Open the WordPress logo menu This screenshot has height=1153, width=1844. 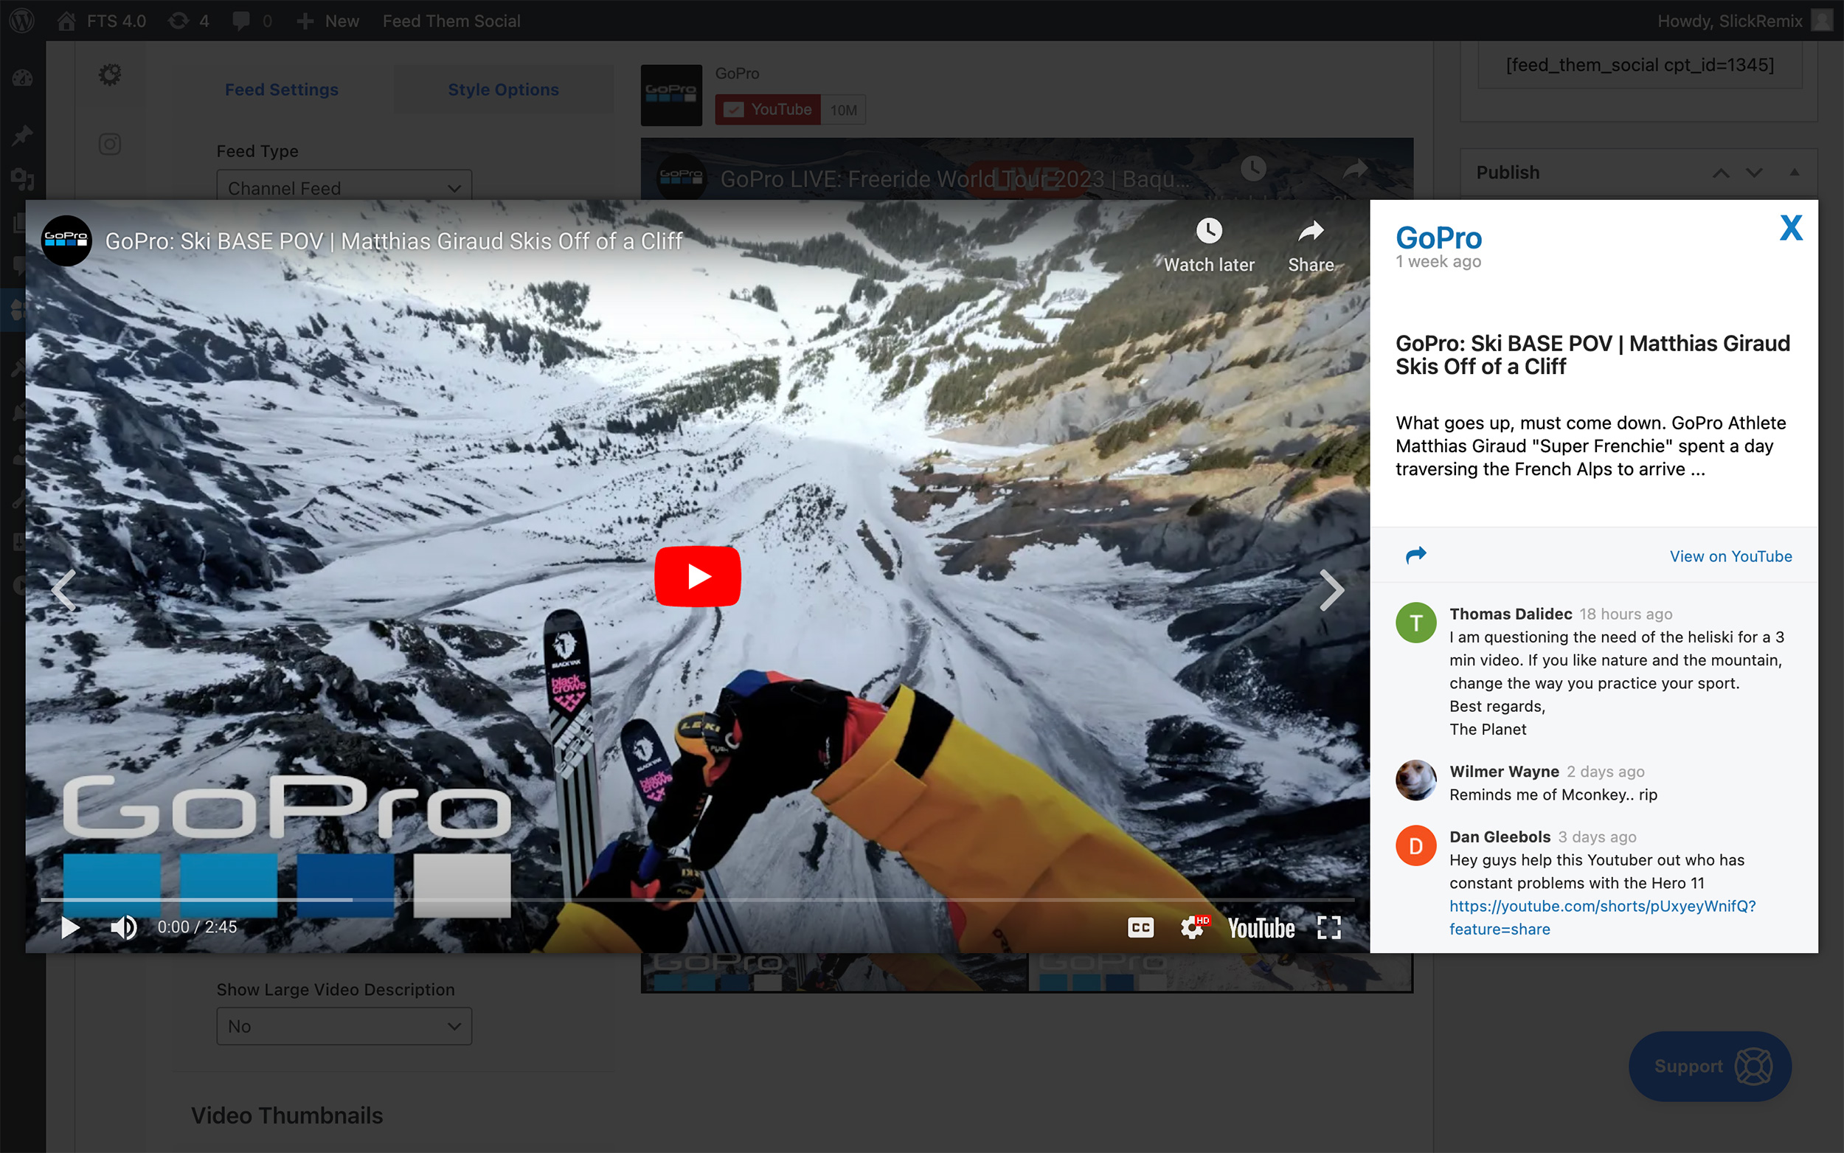pyautogui.click(x=22, y=21)
